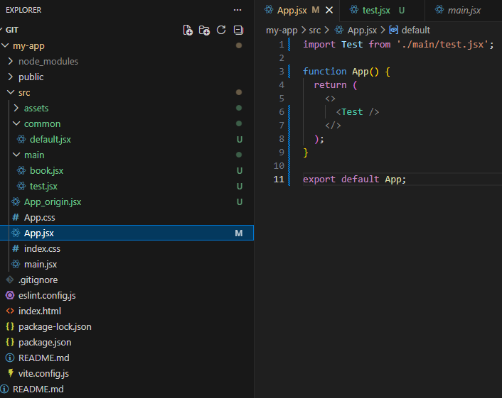Click the U badge on App_origin.jsx row

(x=239, y=202)
